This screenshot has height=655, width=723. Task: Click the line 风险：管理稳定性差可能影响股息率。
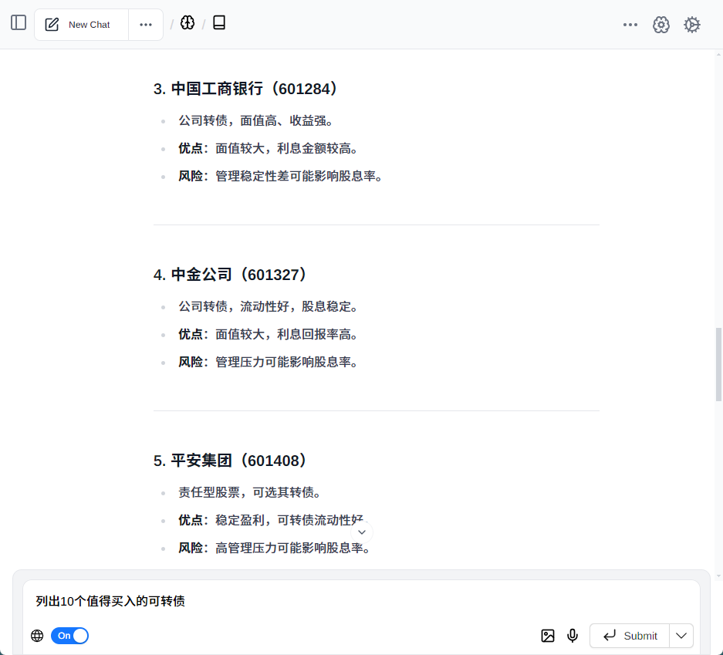280,176
